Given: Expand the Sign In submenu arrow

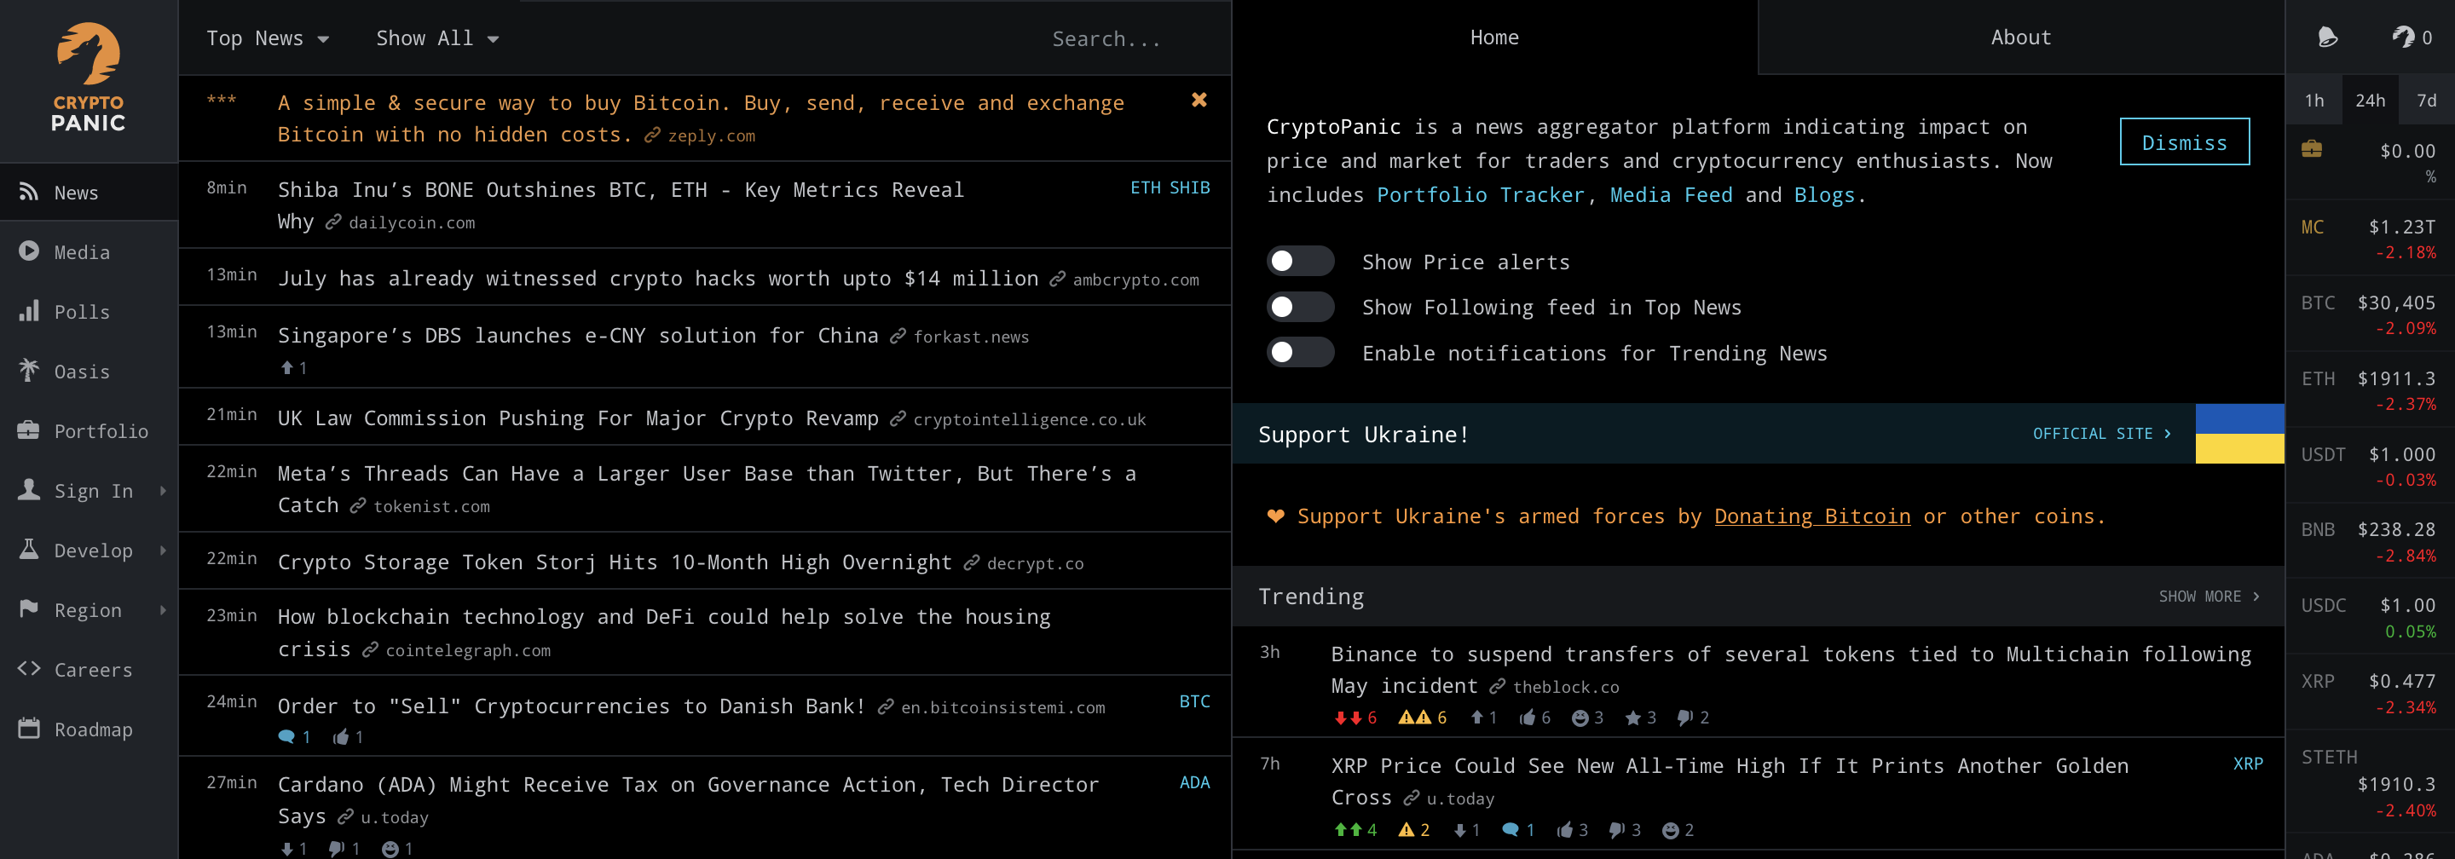Looking at the screenshot, I should pos(163,491).
